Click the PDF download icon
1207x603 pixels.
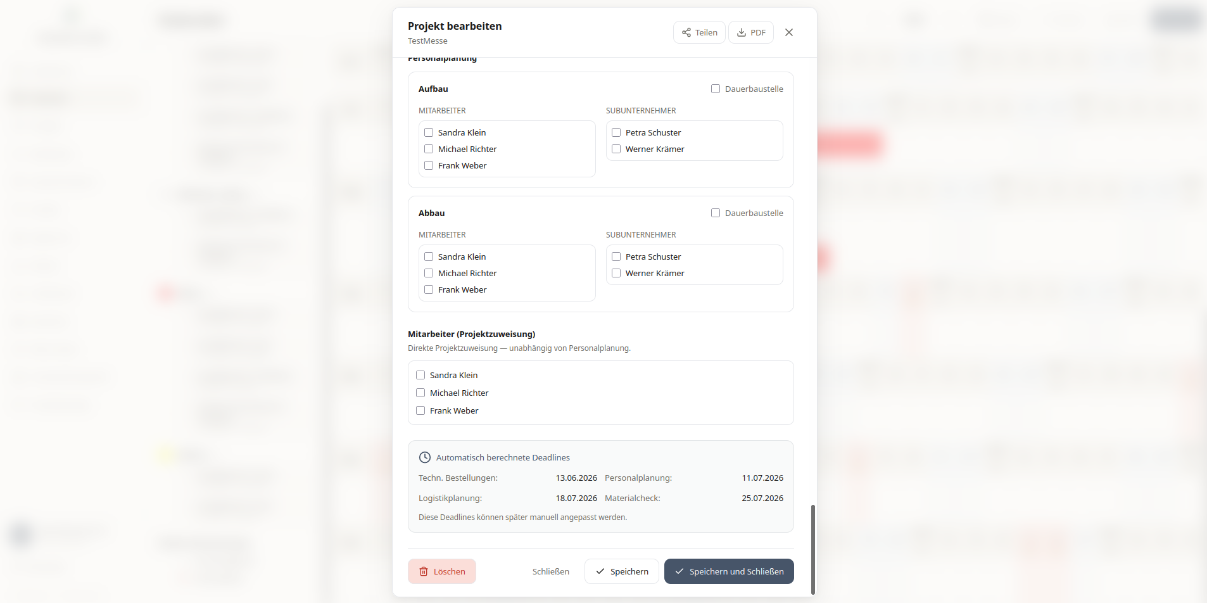pyautogui.click(x=742, y=32)
